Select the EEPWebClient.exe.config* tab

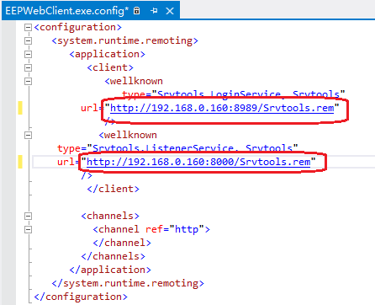point(67,11)
